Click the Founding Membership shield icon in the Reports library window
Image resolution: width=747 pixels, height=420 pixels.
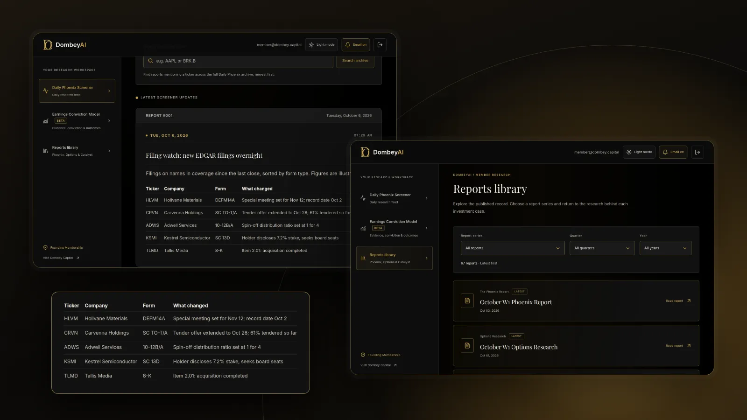(x=363, y=355)
